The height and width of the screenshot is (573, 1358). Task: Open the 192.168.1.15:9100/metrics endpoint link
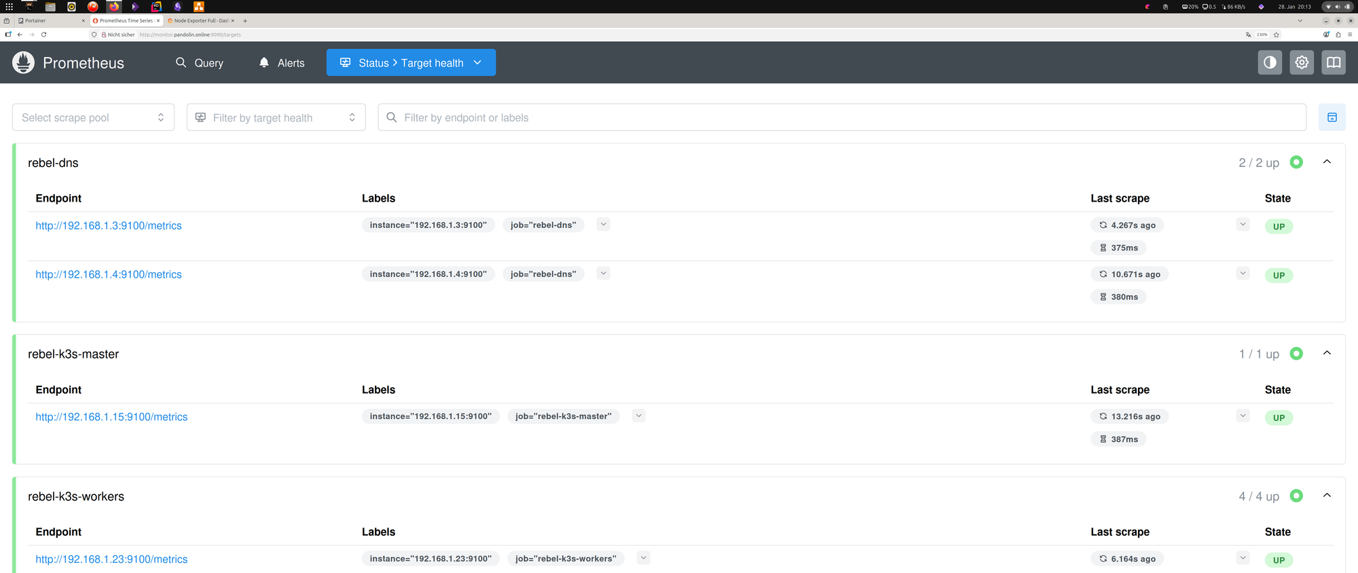[111, 417]
